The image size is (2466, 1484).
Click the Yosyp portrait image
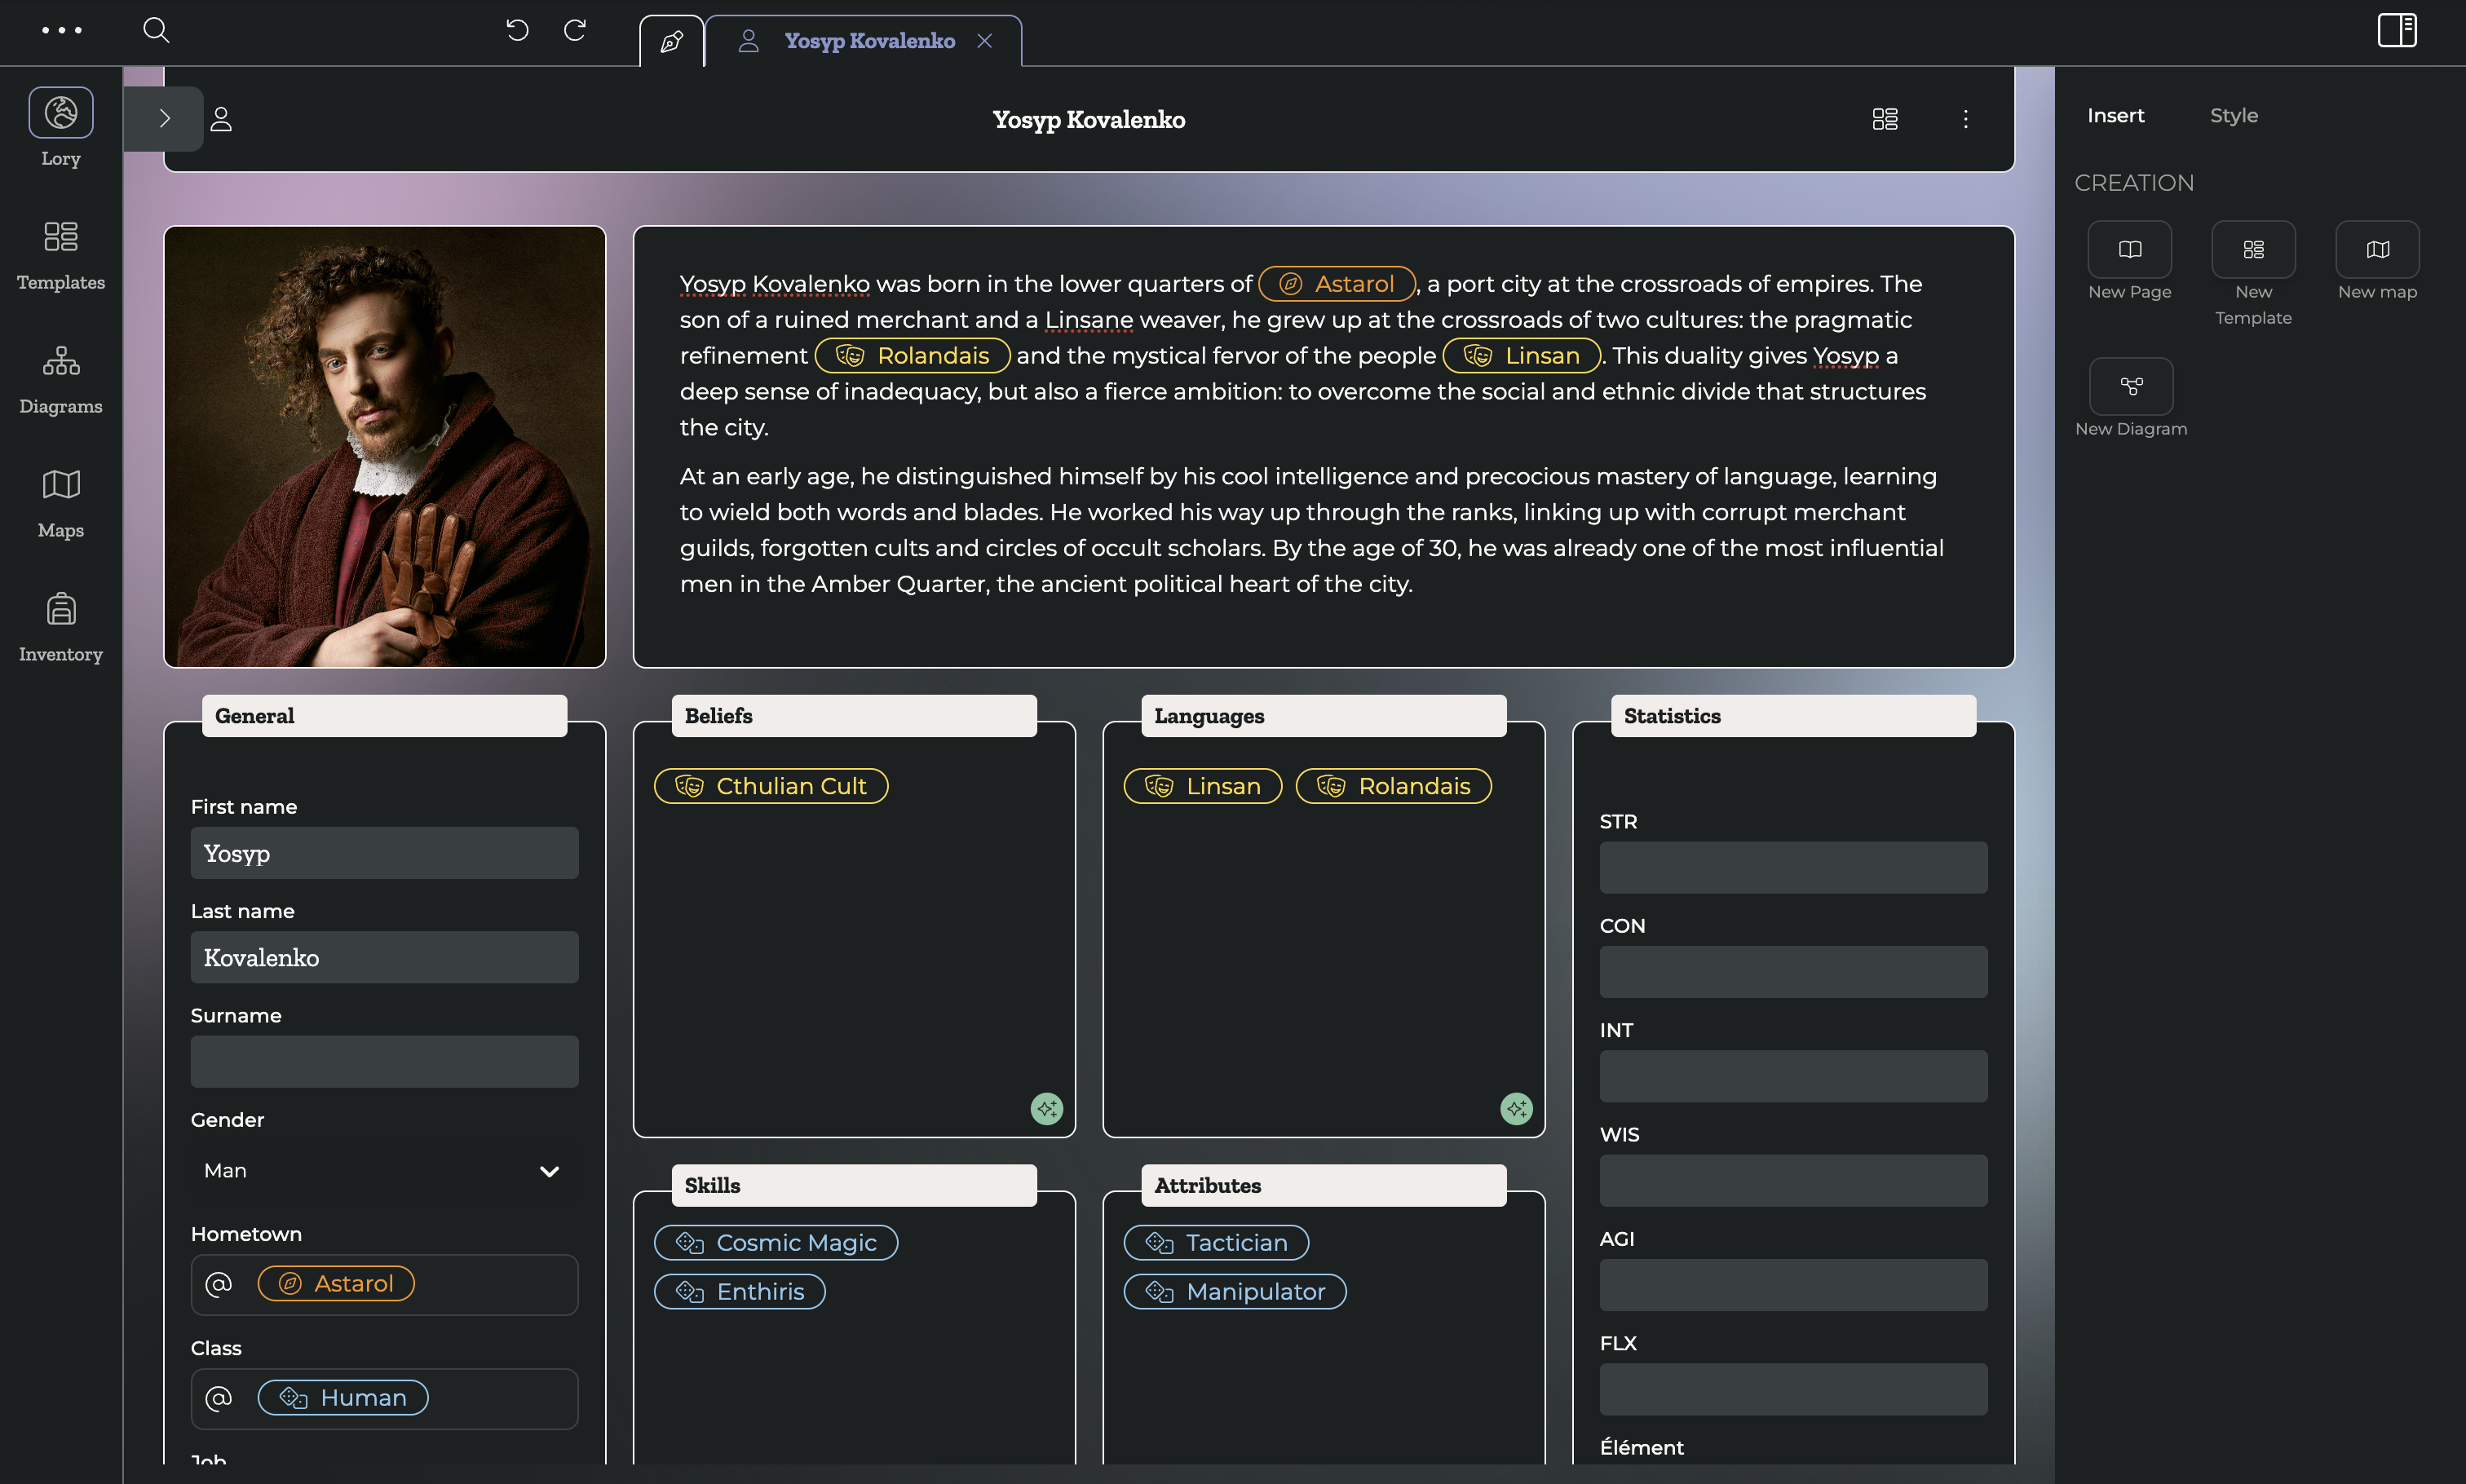pyautogui.click(x=385, y=446)
